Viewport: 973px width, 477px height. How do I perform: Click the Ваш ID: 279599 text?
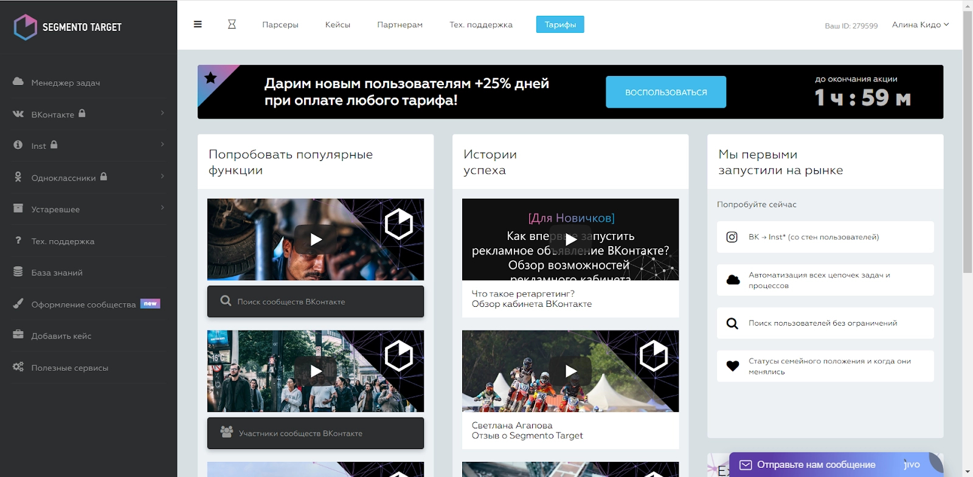coord(851,26)
